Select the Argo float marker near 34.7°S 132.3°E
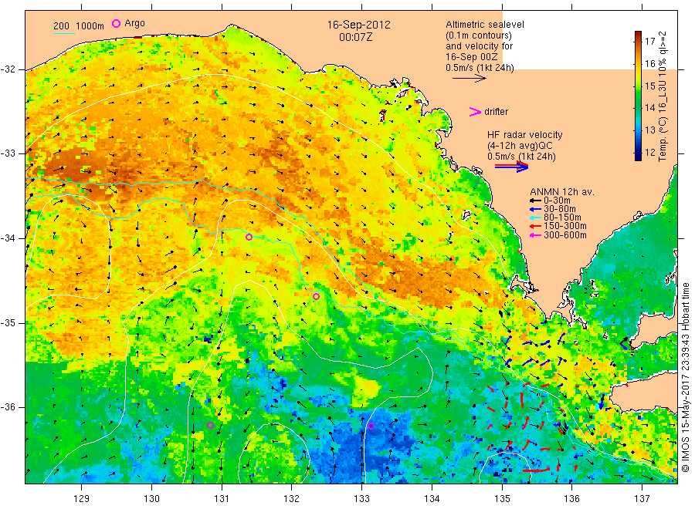This screenshot has width=695, height=509. click(316, 297)
